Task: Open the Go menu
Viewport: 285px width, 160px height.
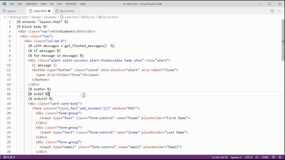Action: click(x=52, y=4)
